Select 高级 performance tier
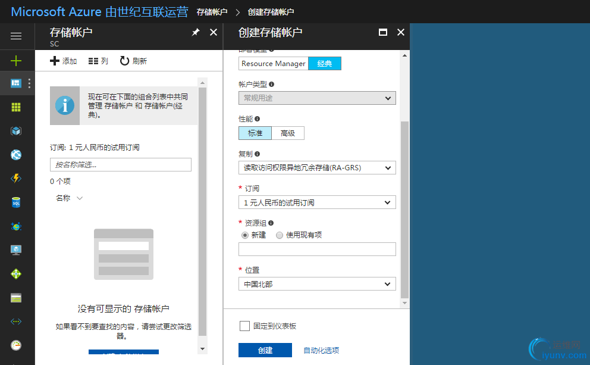Image resolution: width=590 pixels, height=365 pixels. click(x=288, y=133)
